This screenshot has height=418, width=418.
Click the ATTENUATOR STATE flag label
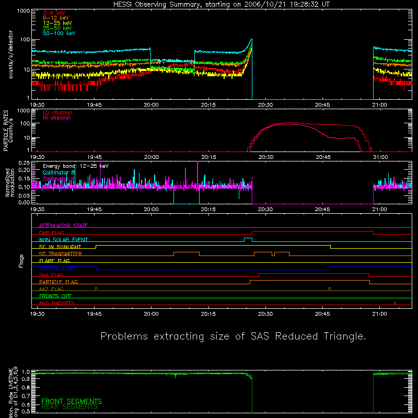click(x=63, y=226)
